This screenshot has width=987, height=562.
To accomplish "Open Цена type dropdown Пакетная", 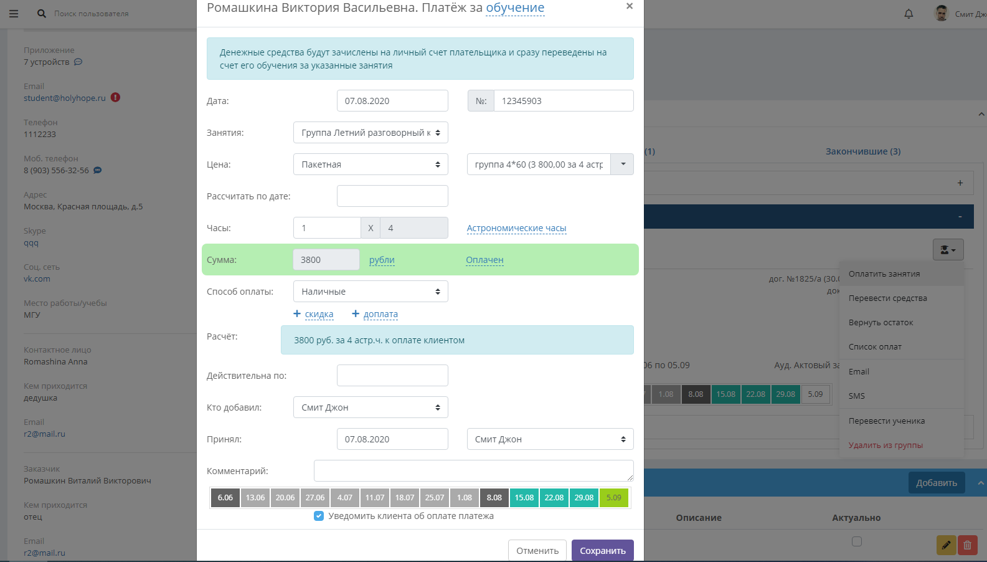I will click(x=371, y=164).
